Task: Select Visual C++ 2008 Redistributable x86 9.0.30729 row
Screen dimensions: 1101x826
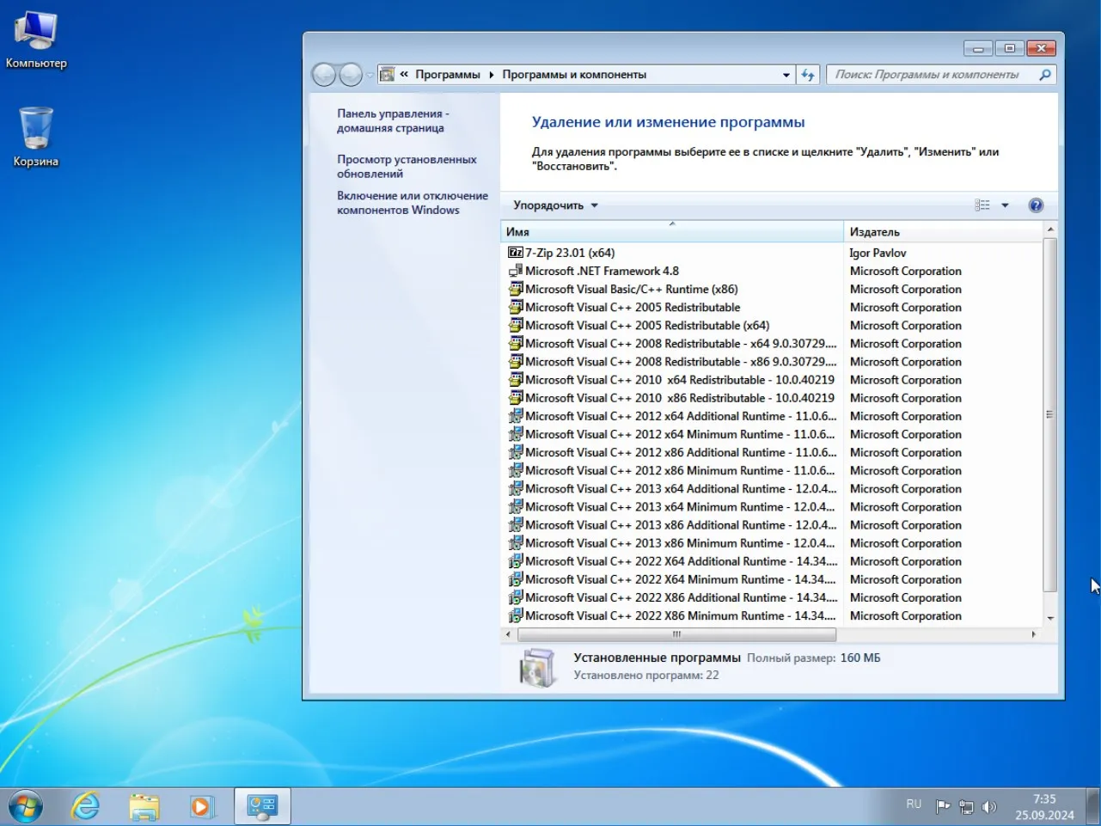Action: tap(771, 362)
